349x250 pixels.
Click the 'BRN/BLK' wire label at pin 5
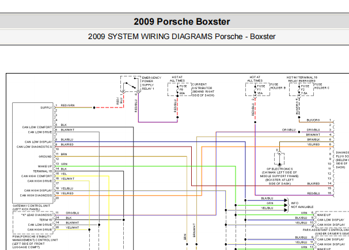(x=314, y=140)
